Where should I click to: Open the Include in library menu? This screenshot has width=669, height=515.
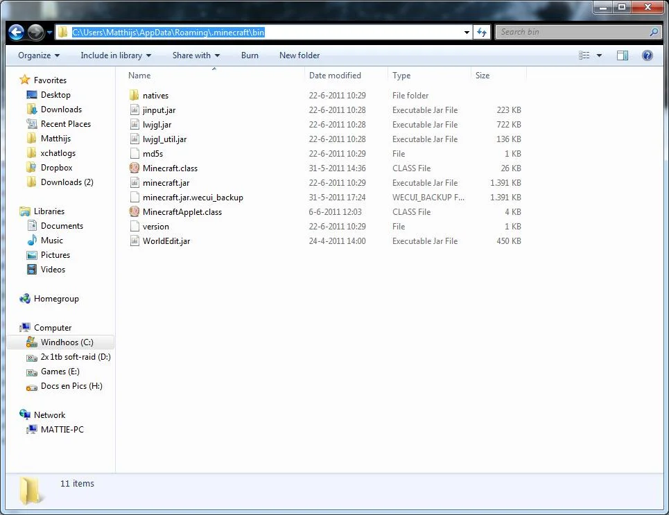pos(116,55)
